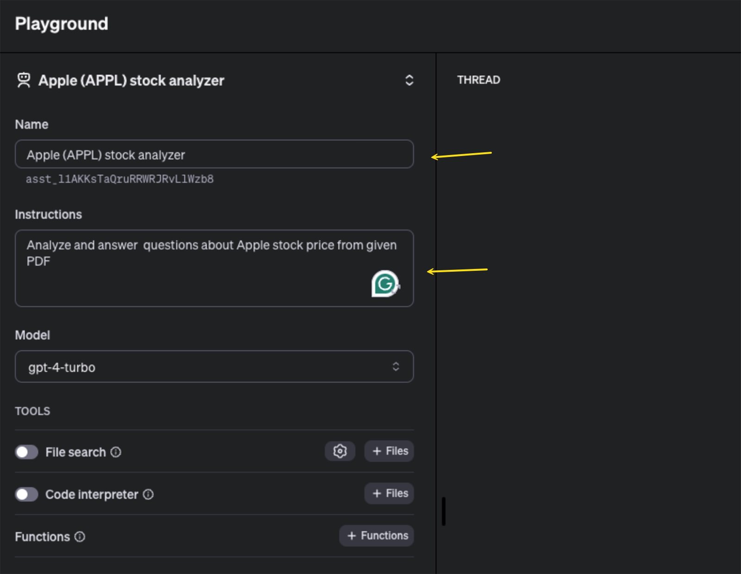
Task: Open the assistant selector chevron
Action: [409, 80]
